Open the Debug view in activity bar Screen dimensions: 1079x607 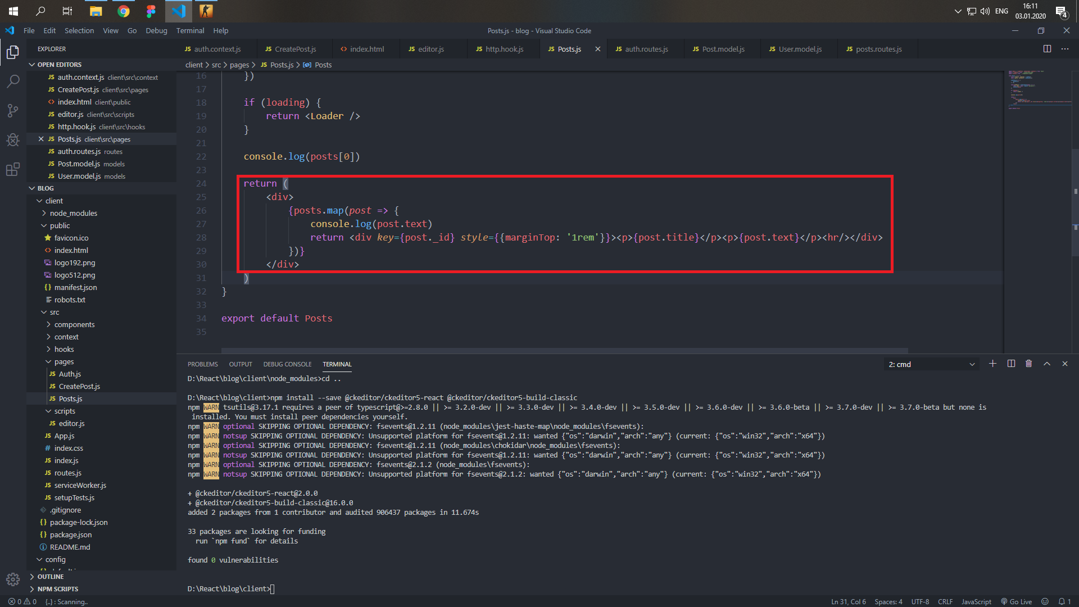tap(12, 140)
